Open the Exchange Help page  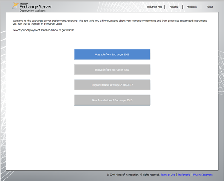[154, 7]
